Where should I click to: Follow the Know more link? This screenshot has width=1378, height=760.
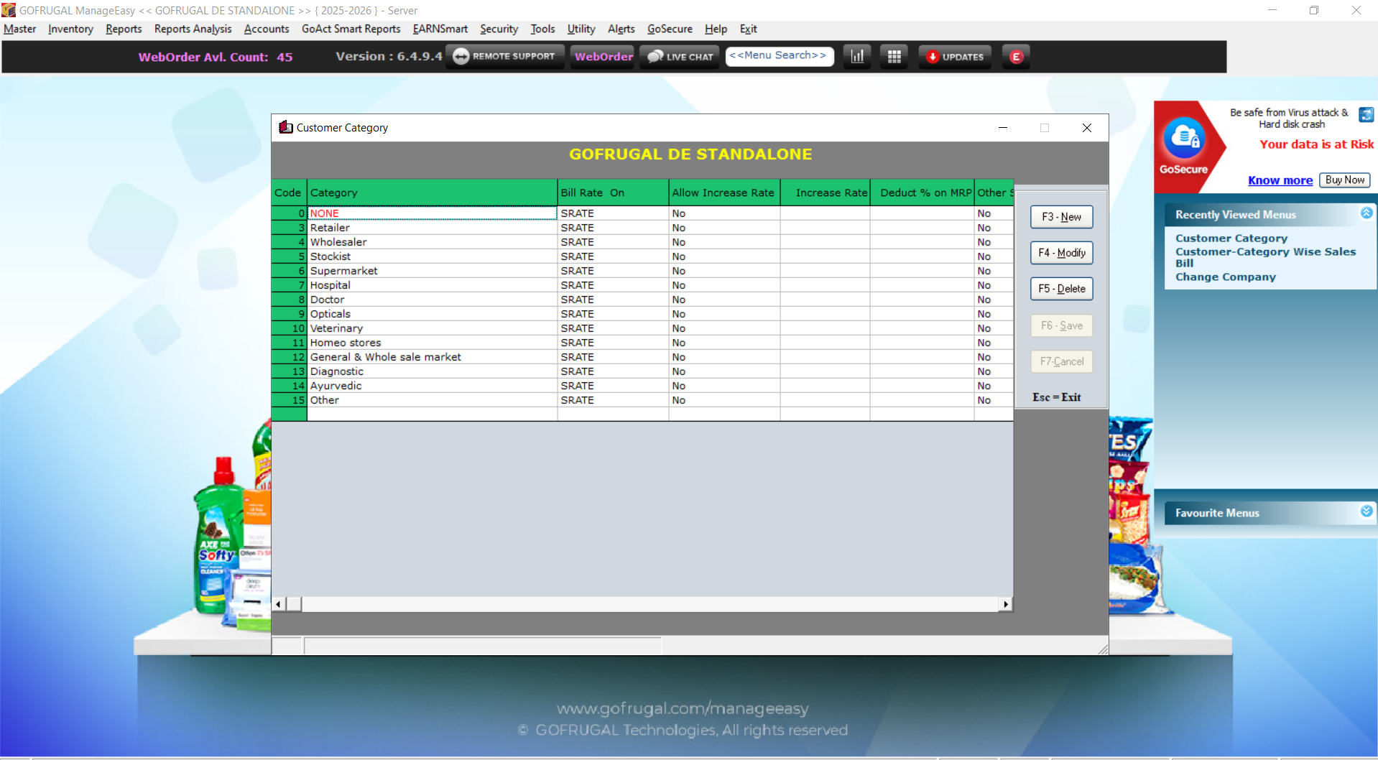(1280, 180)
